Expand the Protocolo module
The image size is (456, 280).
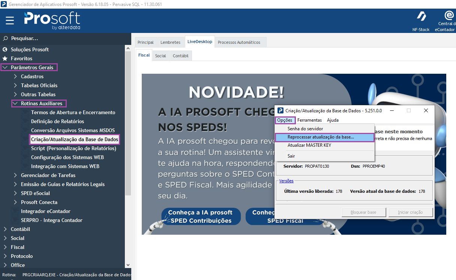[5, 256]
